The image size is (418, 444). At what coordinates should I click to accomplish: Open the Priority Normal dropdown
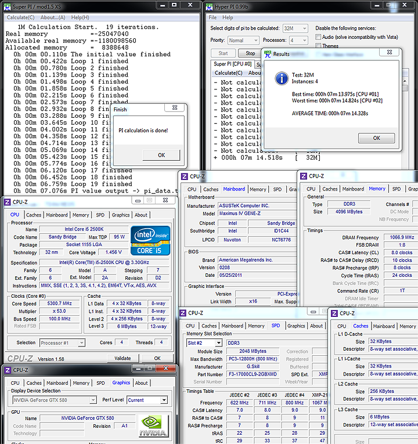click(244, 41)
